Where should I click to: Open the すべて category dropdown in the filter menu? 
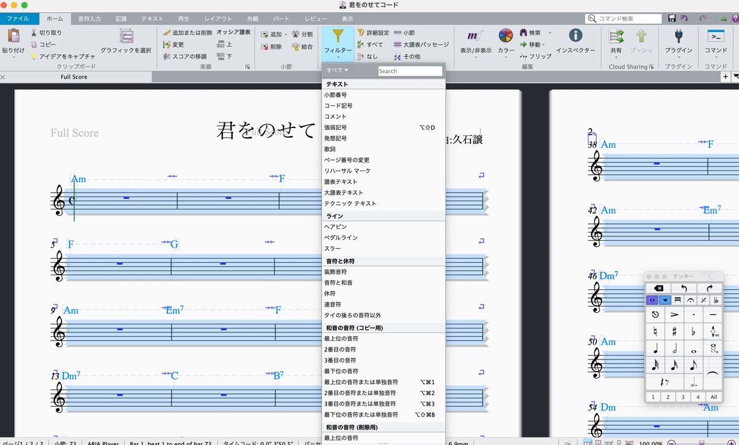tap(337, 71)
